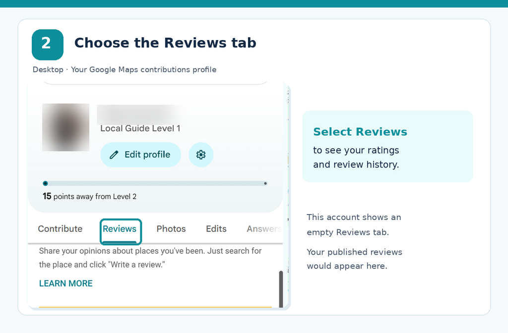
Task: Select the Reviews tab
Action: coord(120,229)
